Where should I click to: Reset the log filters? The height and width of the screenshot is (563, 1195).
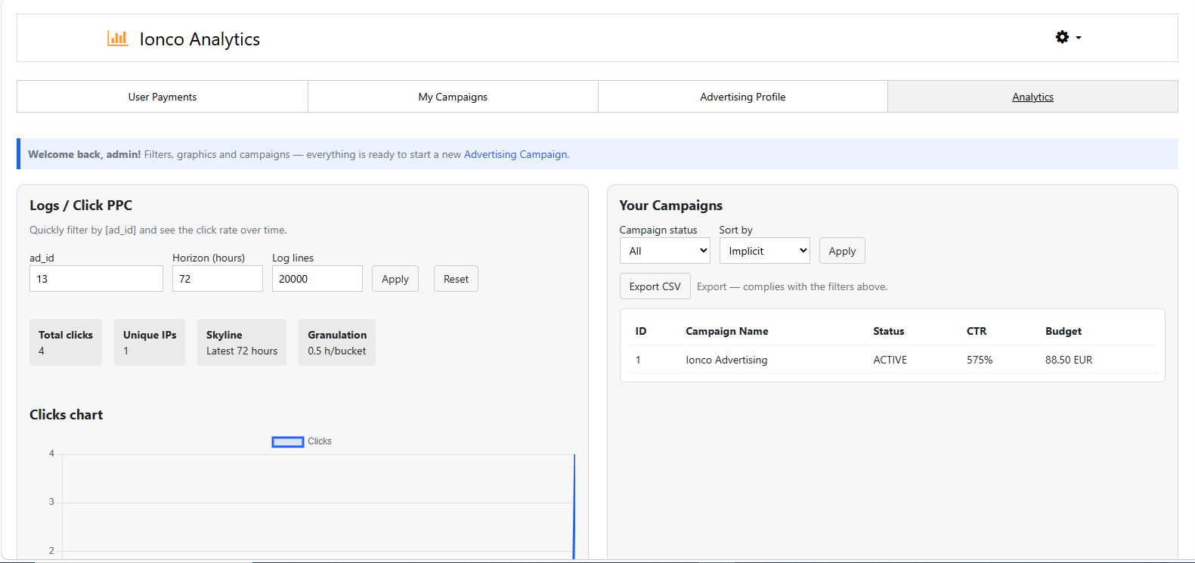(x=456, y=279)
